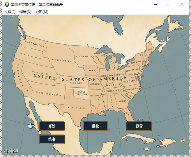The image size is (191, 157).
Task: Close the game window
Action: pos(182,4)
